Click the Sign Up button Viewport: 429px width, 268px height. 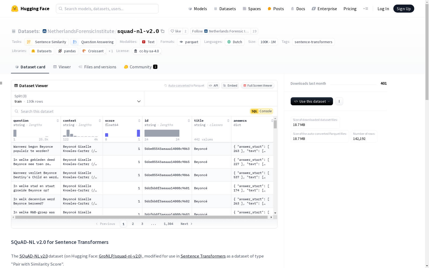404,9
